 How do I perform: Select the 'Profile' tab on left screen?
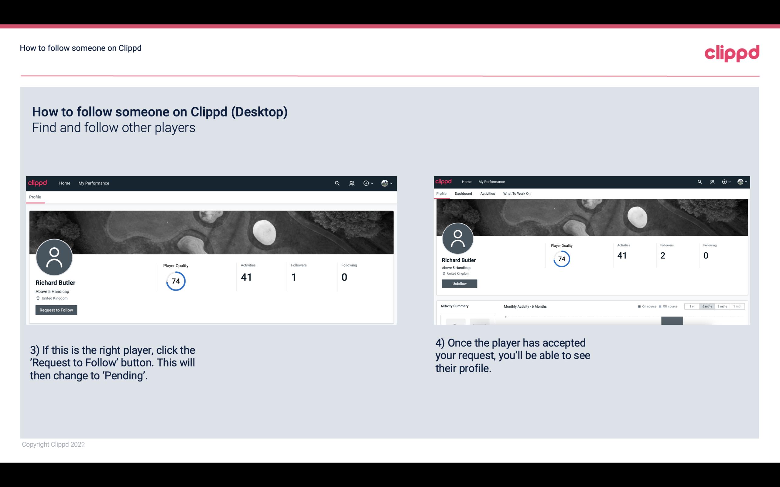(x=34, y=197)
